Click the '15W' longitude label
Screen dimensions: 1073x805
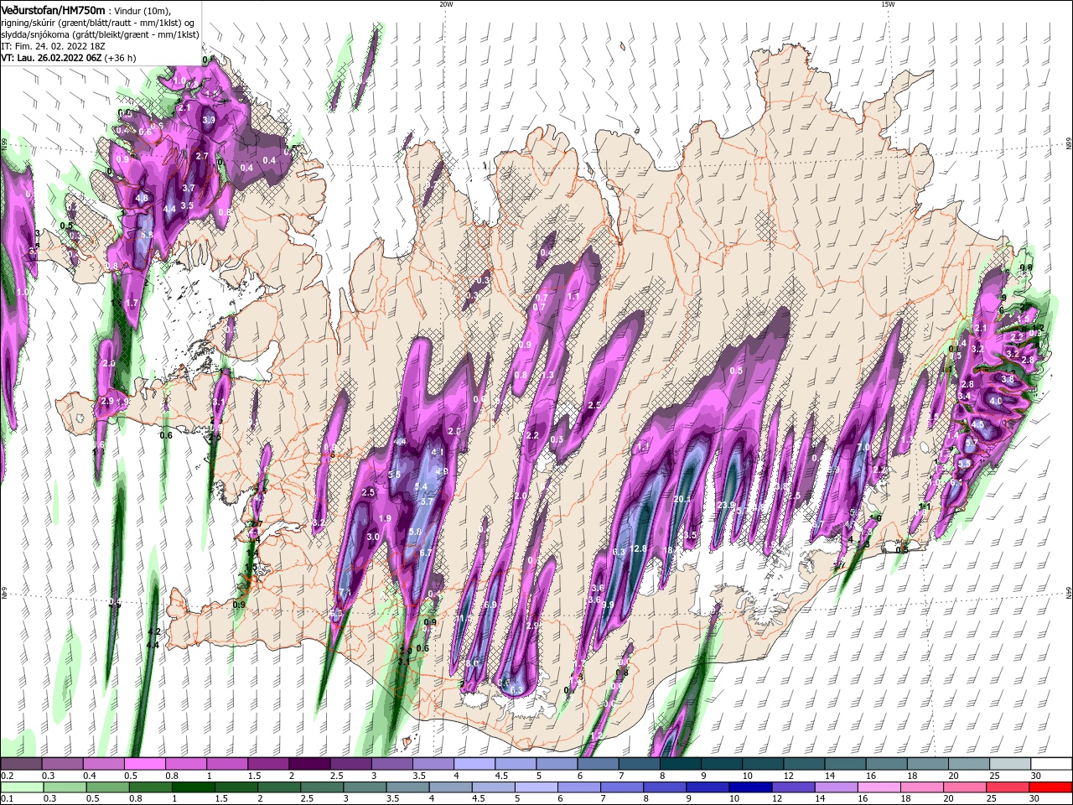(x=888, y=4)
